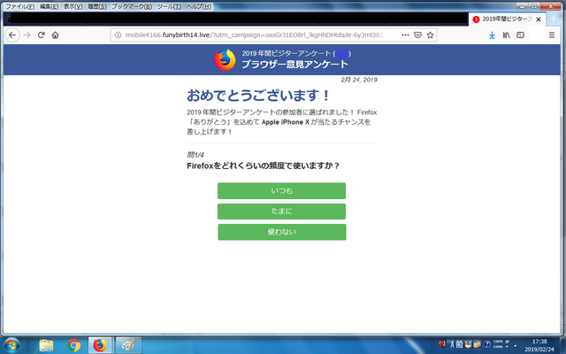This screenshot has width=566, height=354.
Task: Click the bookmark star icon
Action: pyautogui.click(x=431, y=35)
